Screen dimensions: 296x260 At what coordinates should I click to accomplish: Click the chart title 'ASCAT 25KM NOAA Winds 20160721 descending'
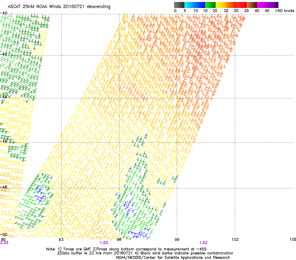tap(59, 6)
